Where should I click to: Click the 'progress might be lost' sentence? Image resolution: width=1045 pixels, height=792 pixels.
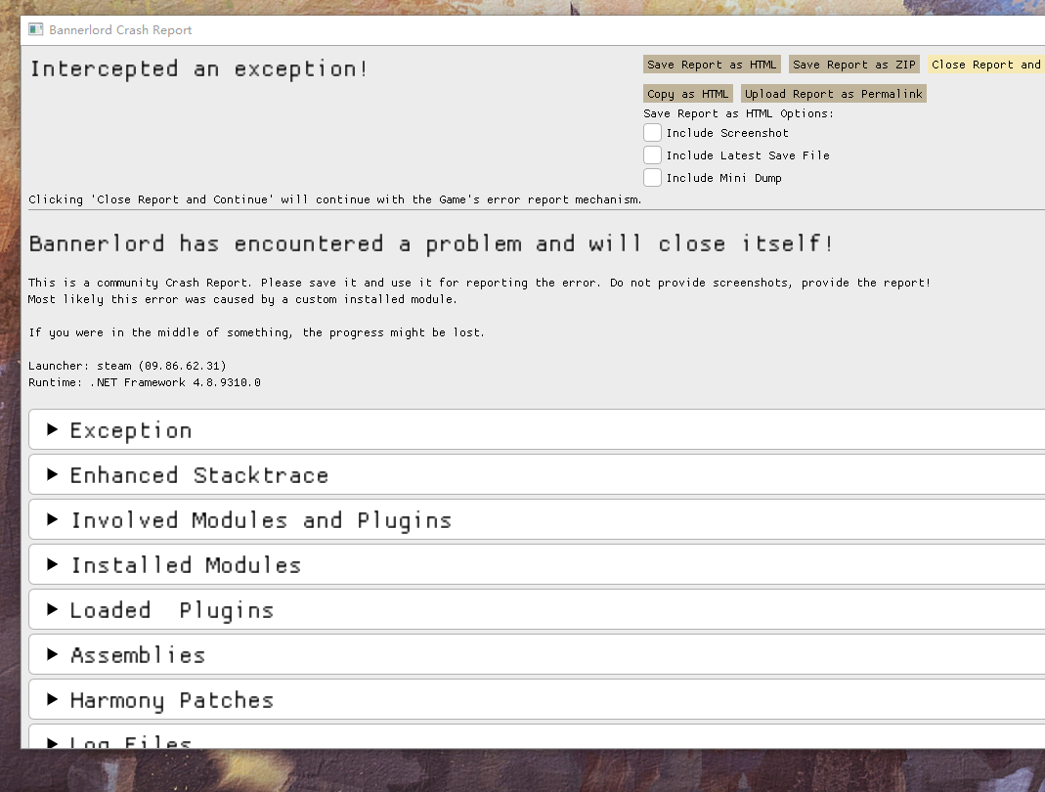[x=256, y=332]
